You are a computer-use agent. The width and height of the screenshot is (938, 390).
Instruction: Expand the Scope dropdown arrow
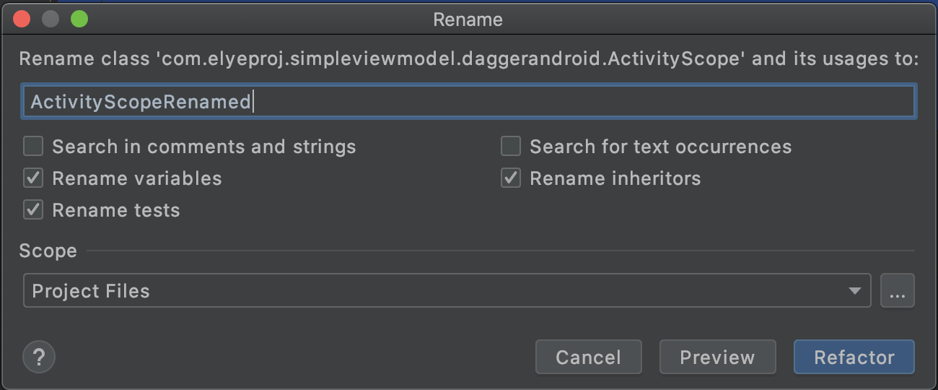point(854,291)
